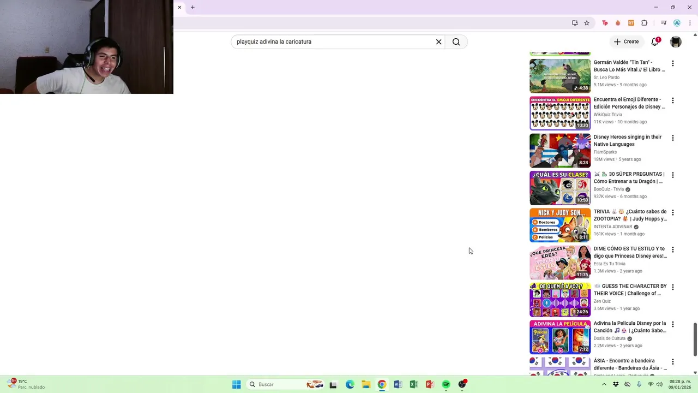Open the 'De quem é a voz?' thumbnail
The image size is (698, 393).
[560, 300]
